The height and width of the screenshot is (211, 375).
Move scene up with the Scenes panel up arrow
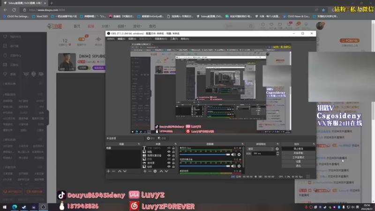(120, 171)
